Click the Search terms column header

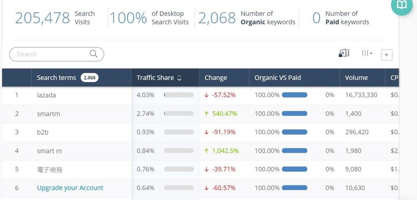(x=57, y=78)
